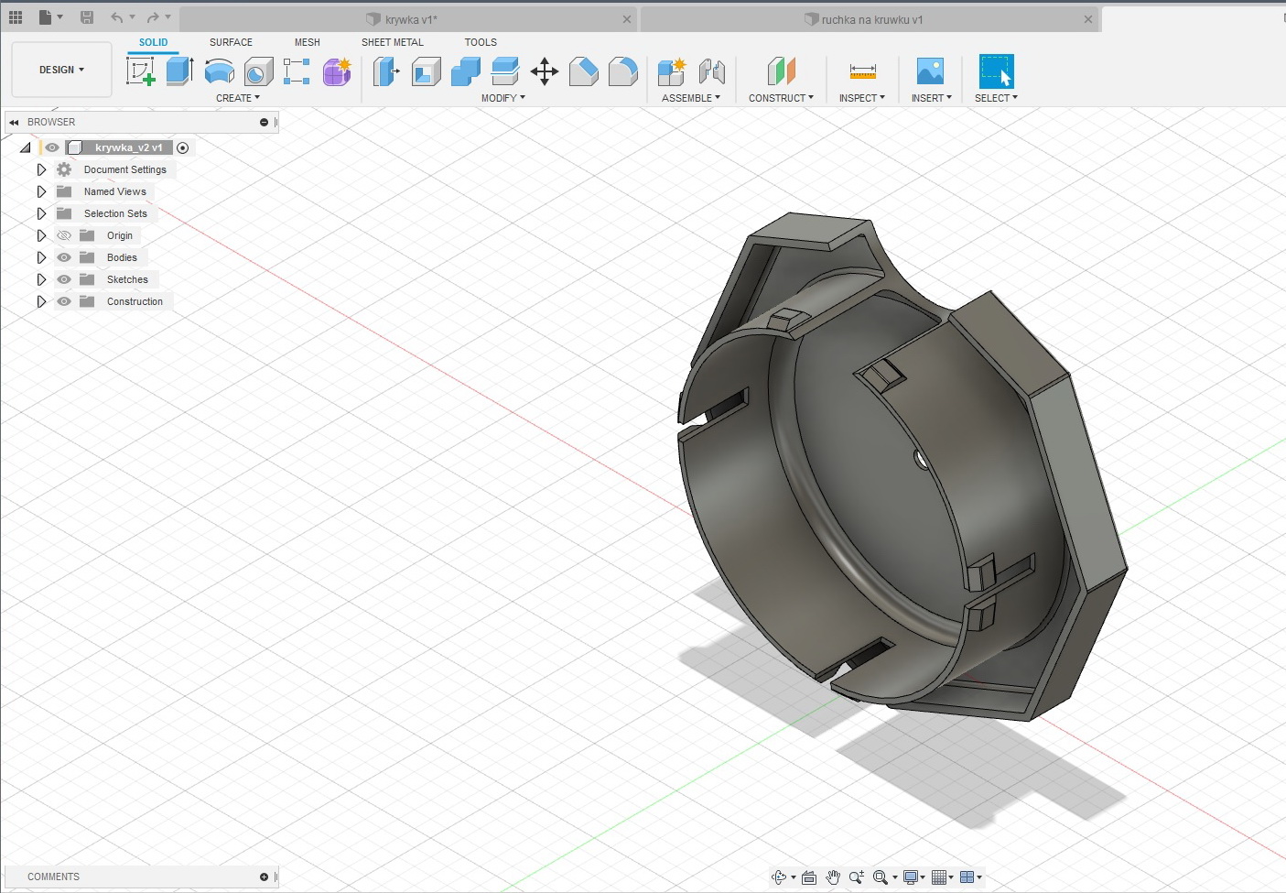The image size is (1286, 893).
Task: Expand the Bodies tree node
Action: [41, 257]
